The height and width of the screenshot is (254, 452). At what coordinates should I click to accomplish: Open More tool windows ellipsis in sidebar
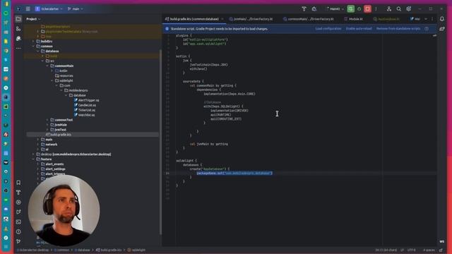point(18,49)
